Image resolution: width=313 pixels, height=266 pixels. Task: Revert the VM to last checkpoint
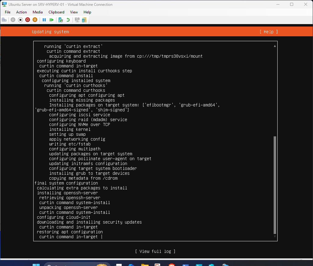68,20
